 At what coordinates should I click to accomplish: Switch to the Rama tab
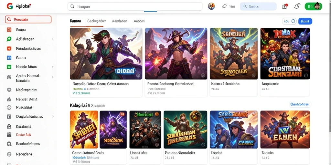(75, 21)
